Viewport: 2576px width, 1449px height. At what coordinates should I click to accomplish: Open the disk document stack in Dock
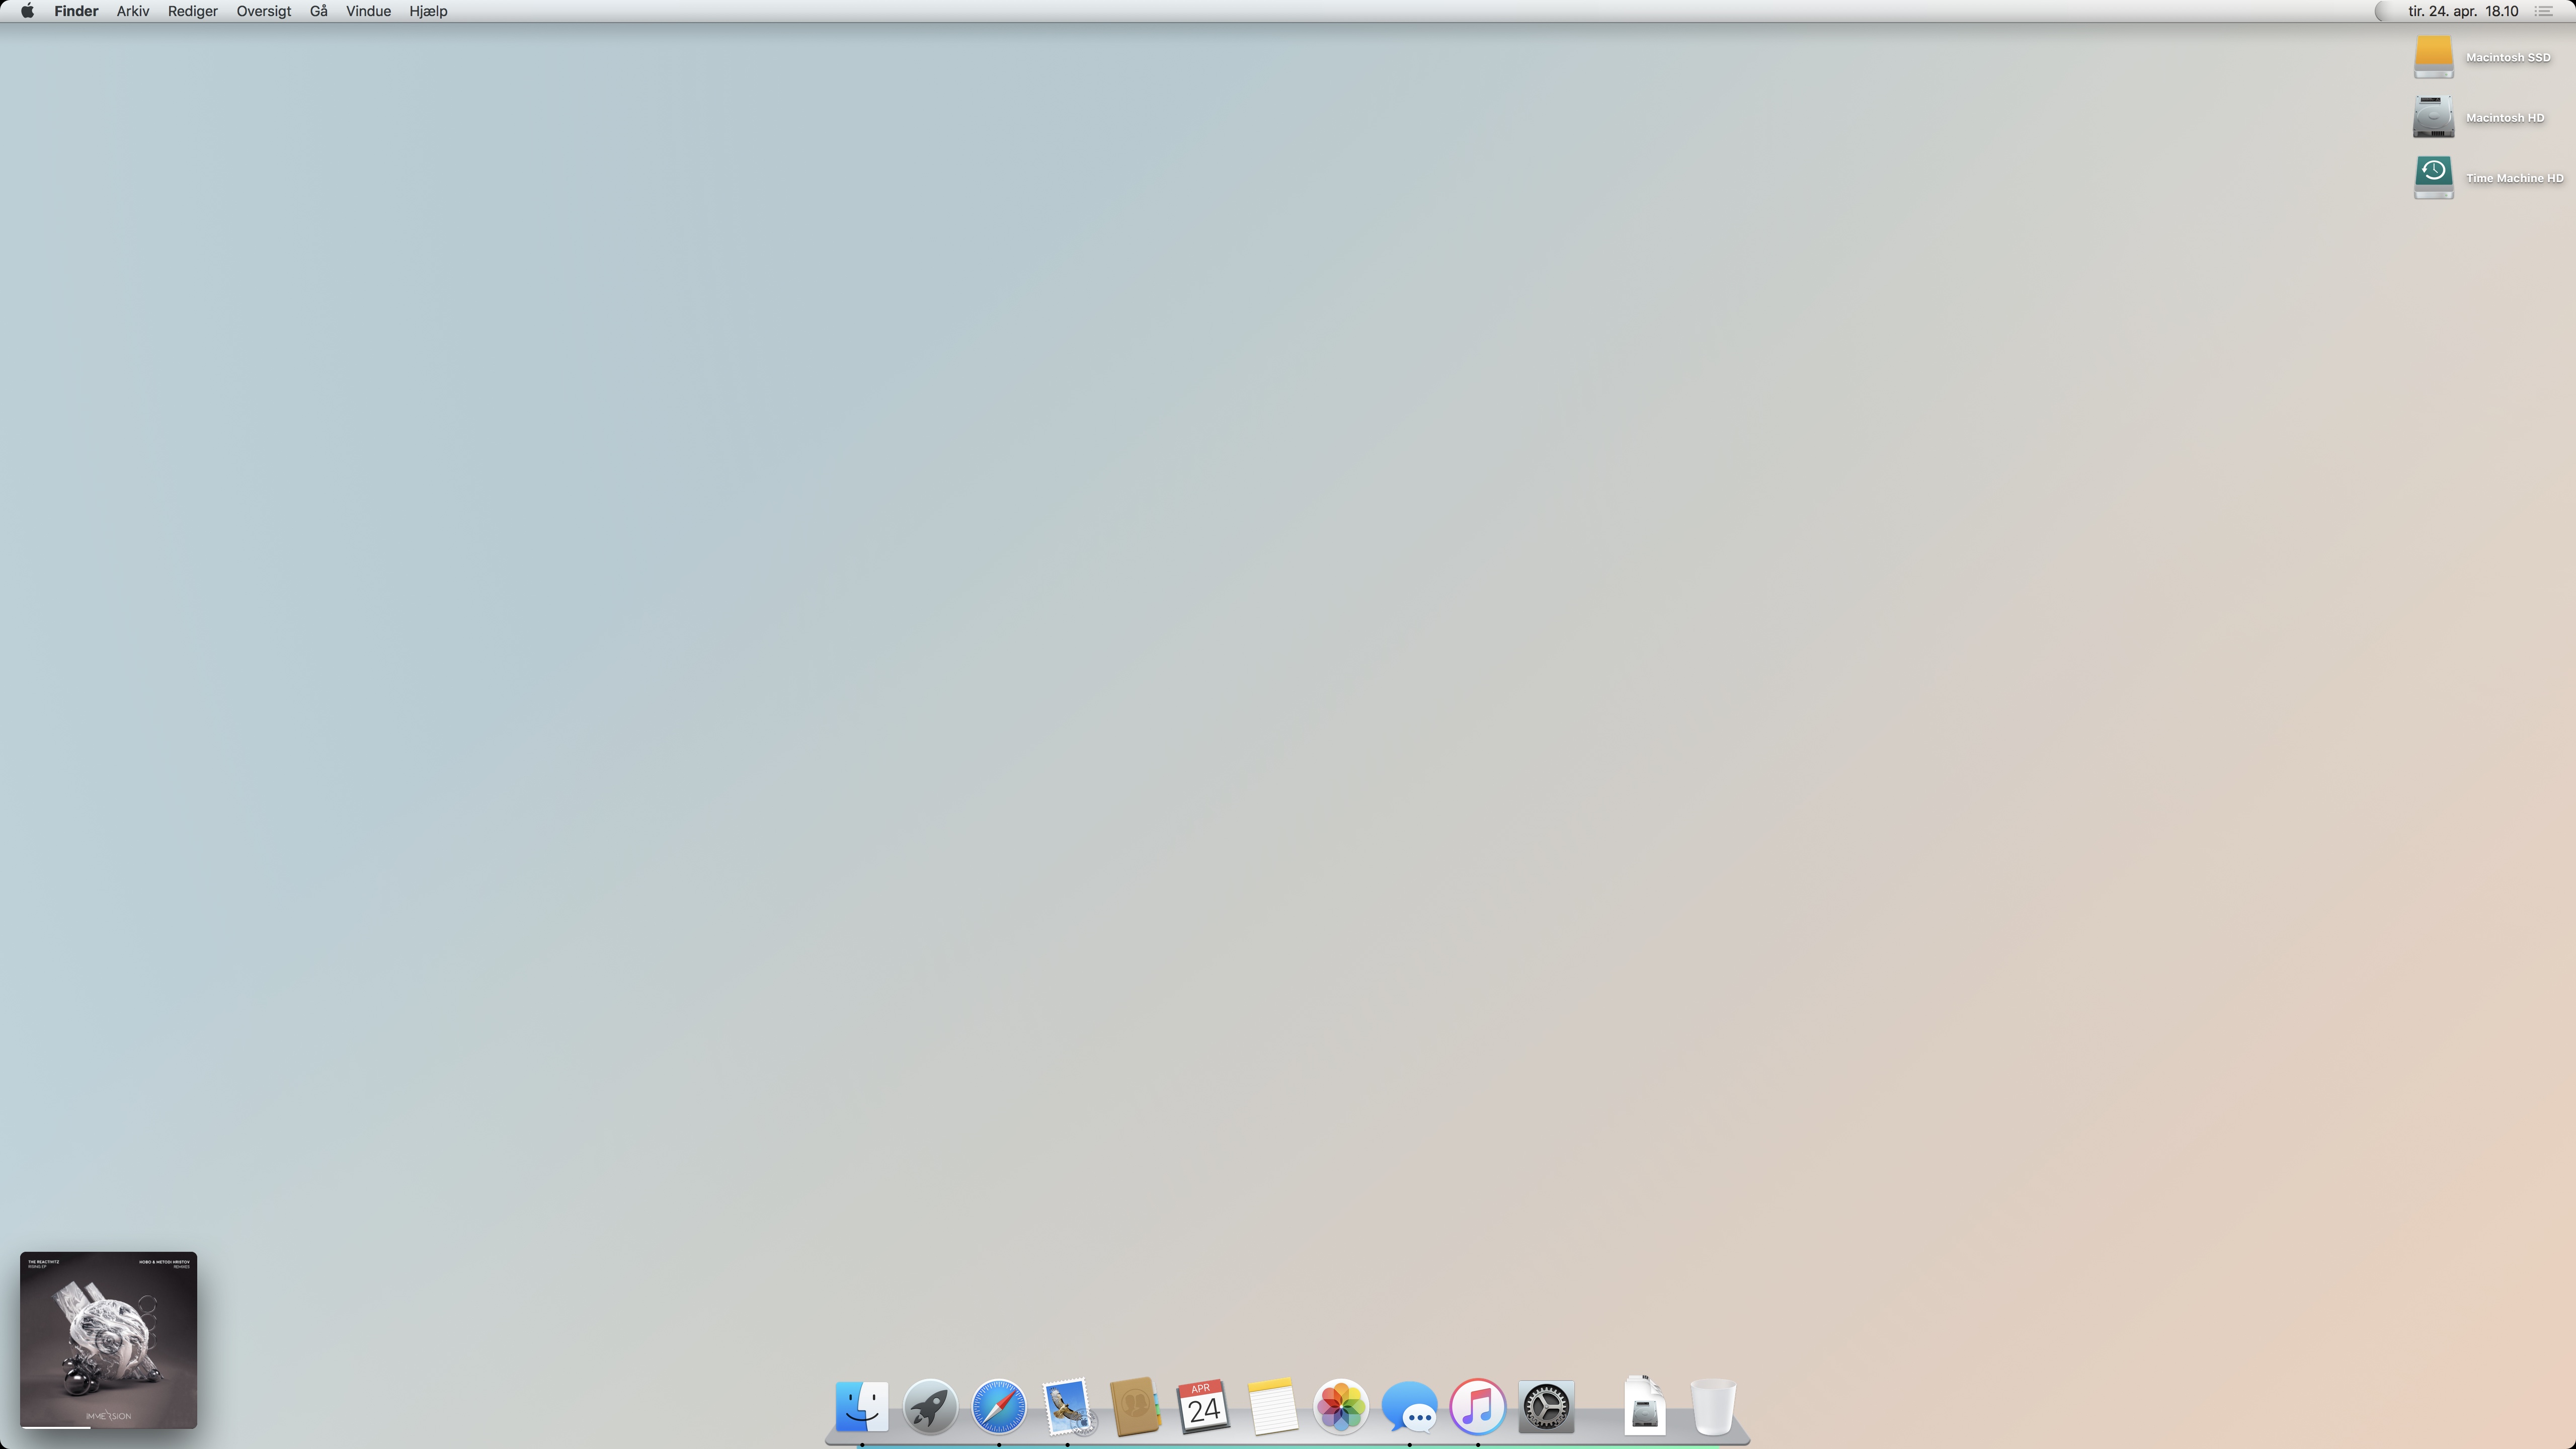[1644, 1406]
